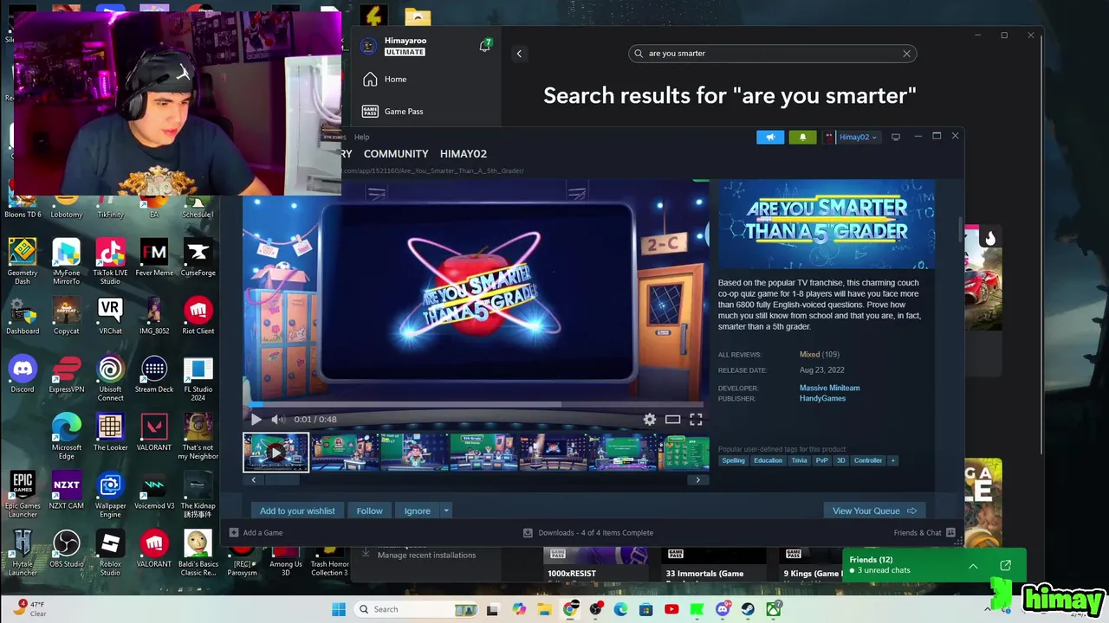Click Xbox app search field

[772, 54]
